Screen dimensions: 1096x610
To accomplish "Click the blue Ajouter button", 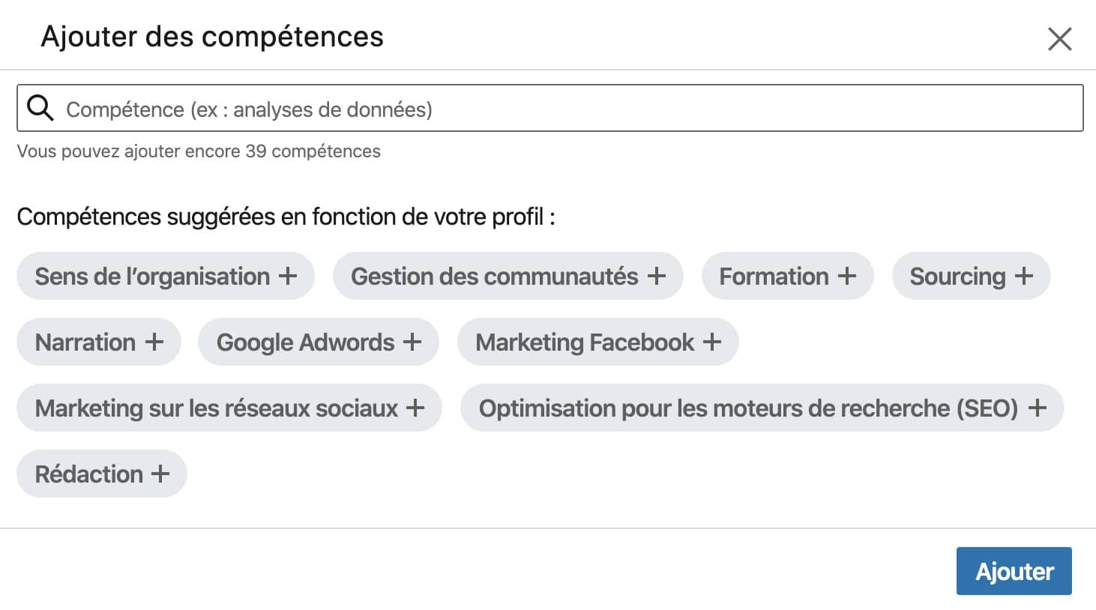I will [x=1014, y=571].
